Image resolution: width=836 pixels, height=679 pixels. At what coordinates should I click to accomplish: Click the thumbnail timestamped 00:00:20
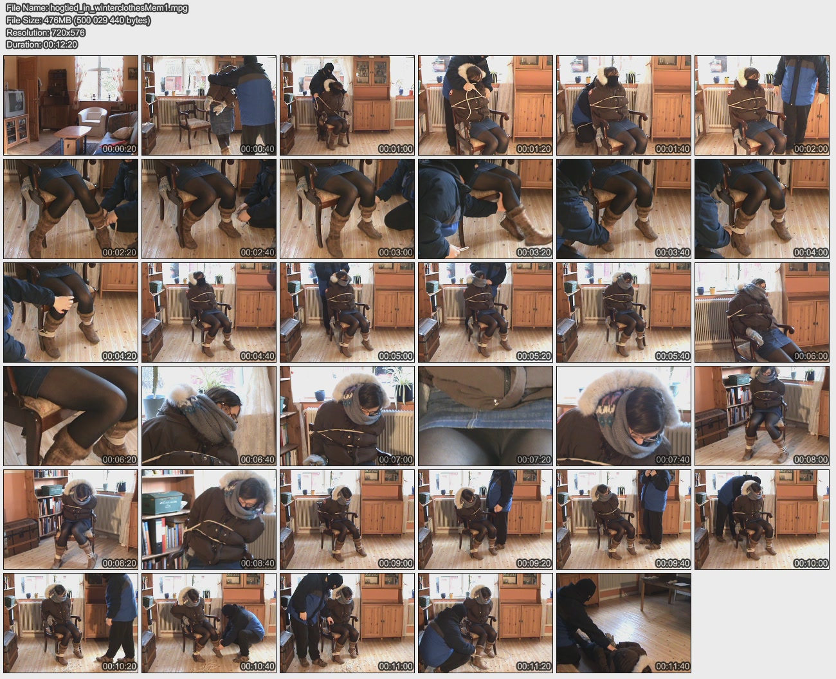[x=71, y=105]
